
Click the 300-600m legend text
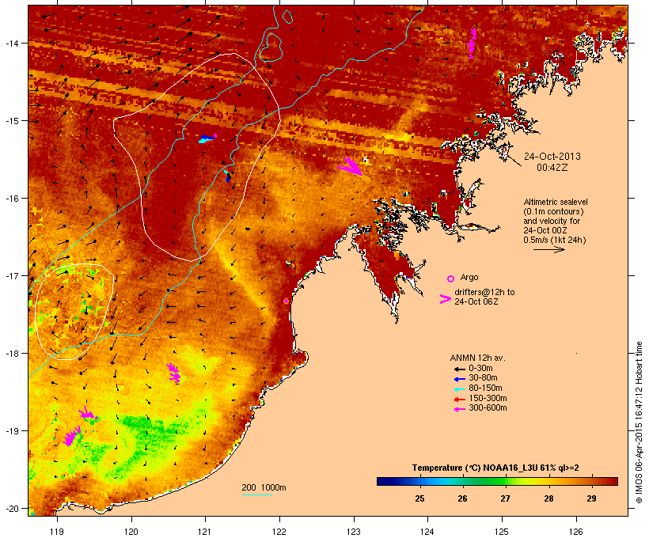tap(488, 408)
